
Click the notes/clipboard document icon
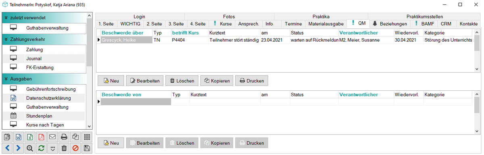(8, 137)
